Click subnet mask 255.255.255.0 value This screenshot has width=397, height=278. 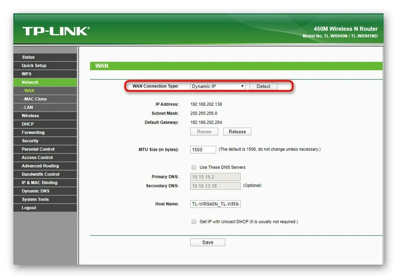[204, 113]
